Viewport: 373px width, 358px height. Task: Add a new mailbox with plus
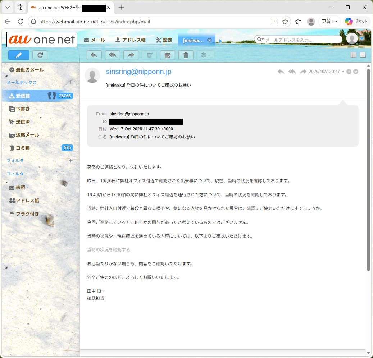coord(70,82)
